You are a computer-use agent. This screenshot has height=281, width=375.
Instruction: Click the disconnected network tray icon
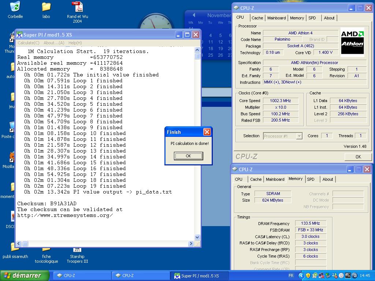tap(322, 276)
